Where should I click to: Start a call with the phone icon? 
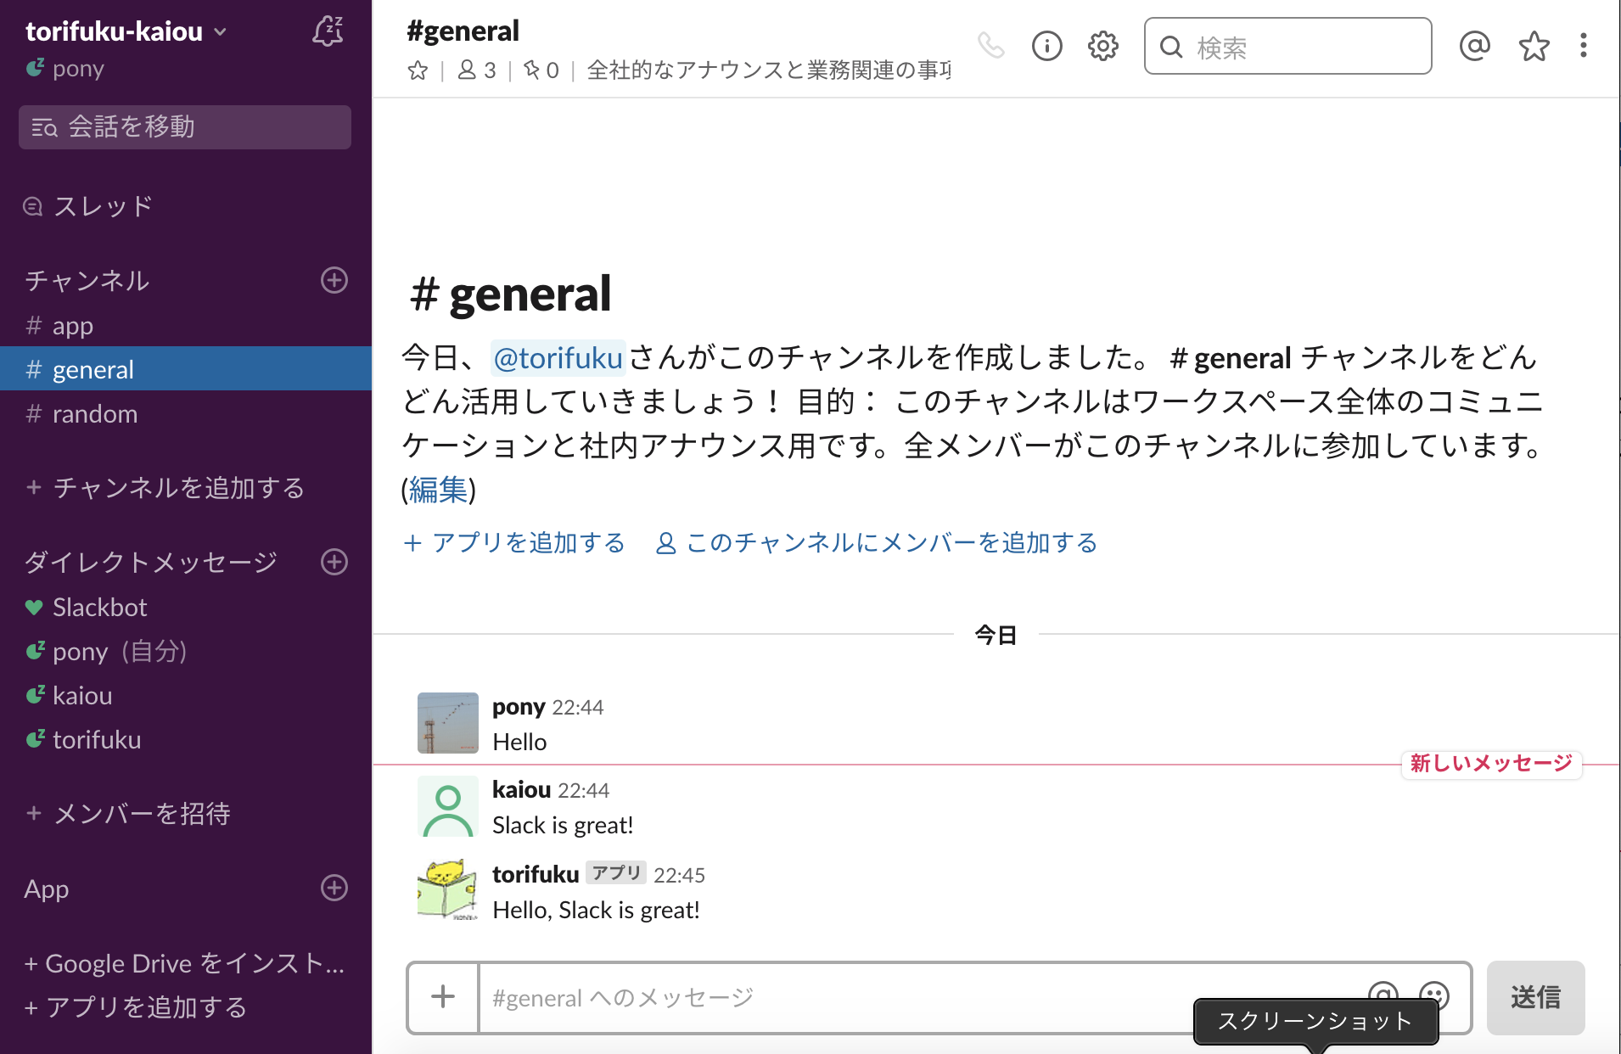[990, 45]
